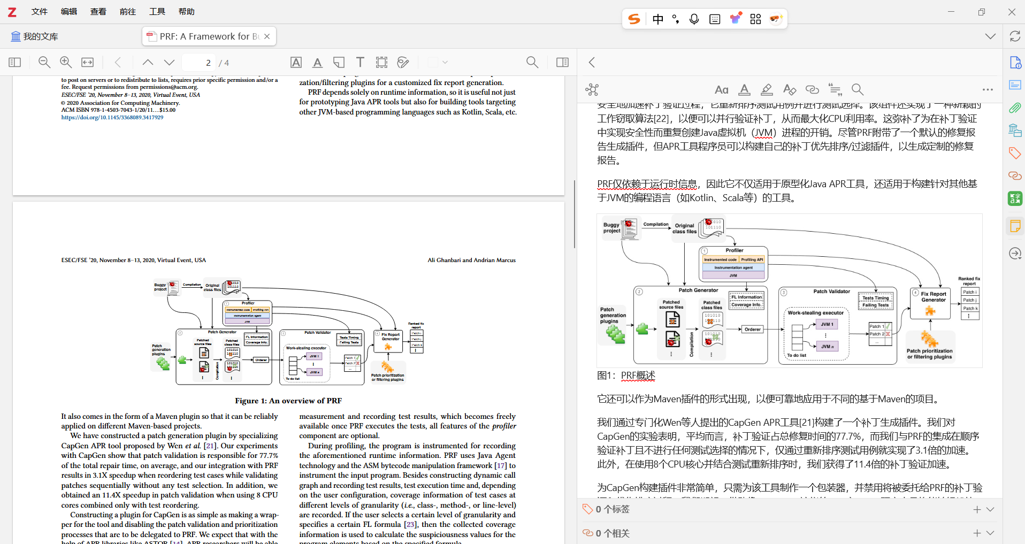Show abstract section in side nav
Viewport: 1025px width, 544px height.
click(1015, 85)
